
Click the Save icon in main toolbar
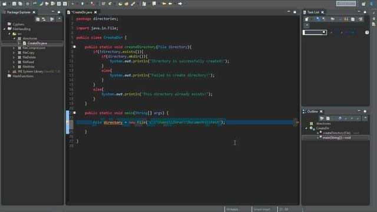pyautogui.click(x=14, y=4)
